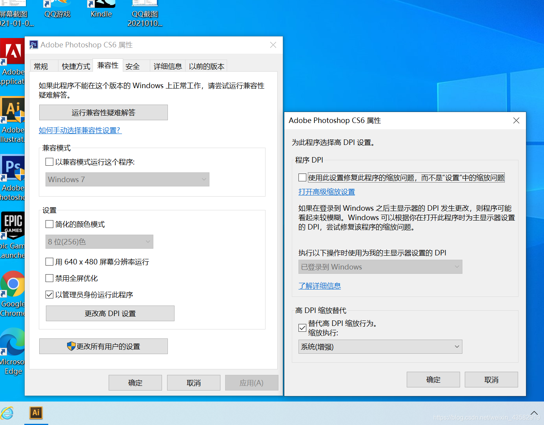Click 如何手动选择兼容性设置 link
The width and height of the screenshot is (544, 425).
tap(80, 130)
